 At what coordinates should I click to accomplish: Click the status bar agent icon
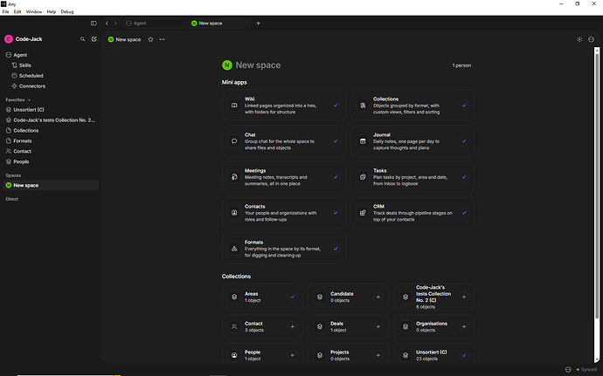[x=568, y=370]
